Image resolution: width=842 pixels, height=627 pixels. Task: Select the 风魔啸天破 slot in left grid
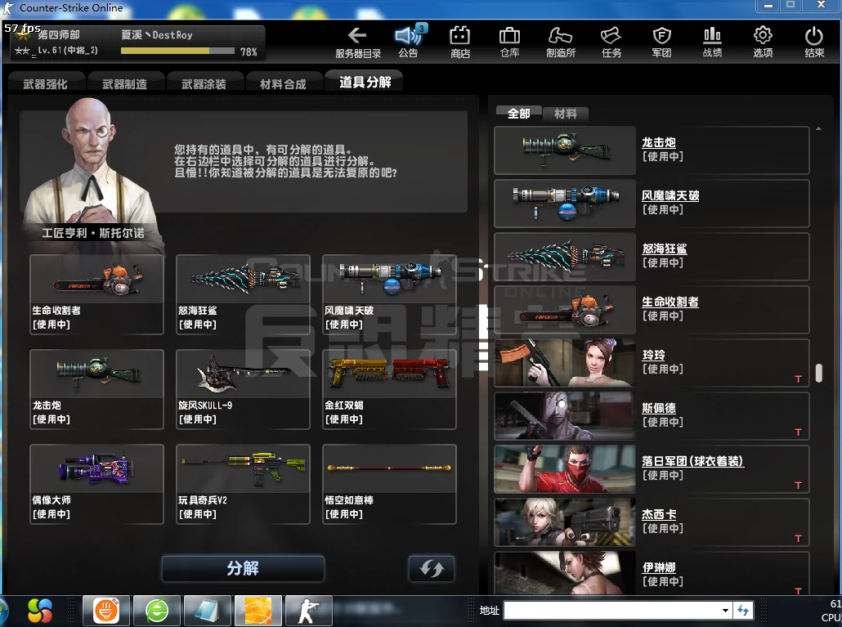[x=389, y=295]
